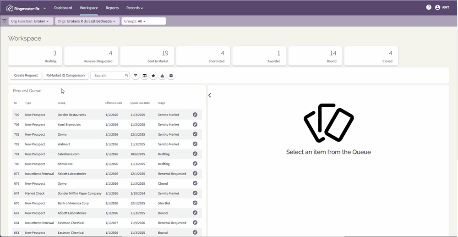Select the Salesforce.com group cell
The height and width of the screenshot is (237, 458).
[68, 154]
